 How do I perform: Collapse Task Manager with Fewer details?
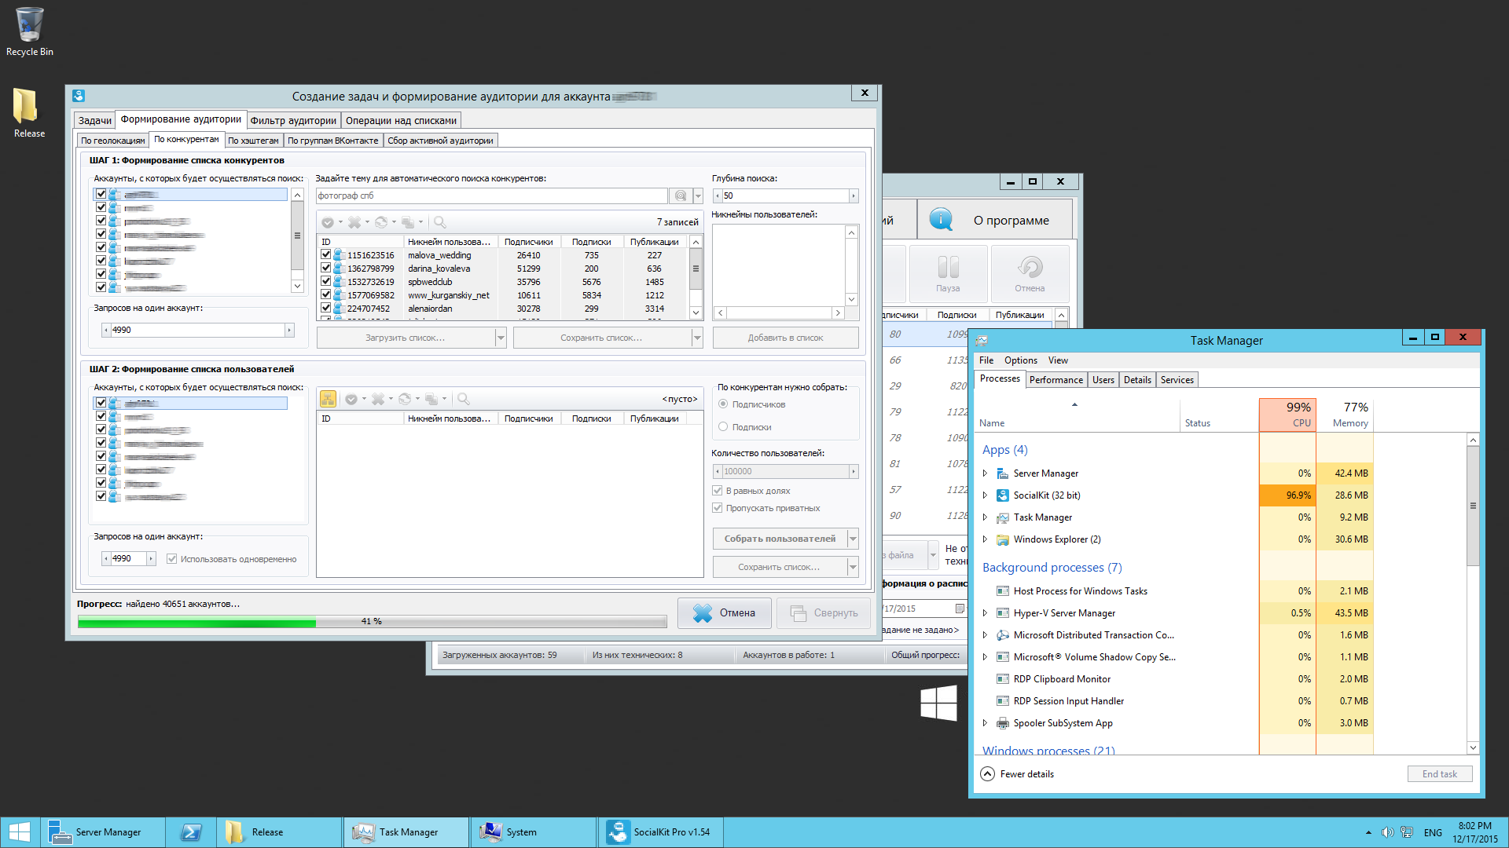[x=1018, y=774]
